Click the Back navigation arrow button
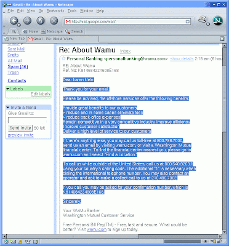Screen dimensions: 229x246 point(14,20)
